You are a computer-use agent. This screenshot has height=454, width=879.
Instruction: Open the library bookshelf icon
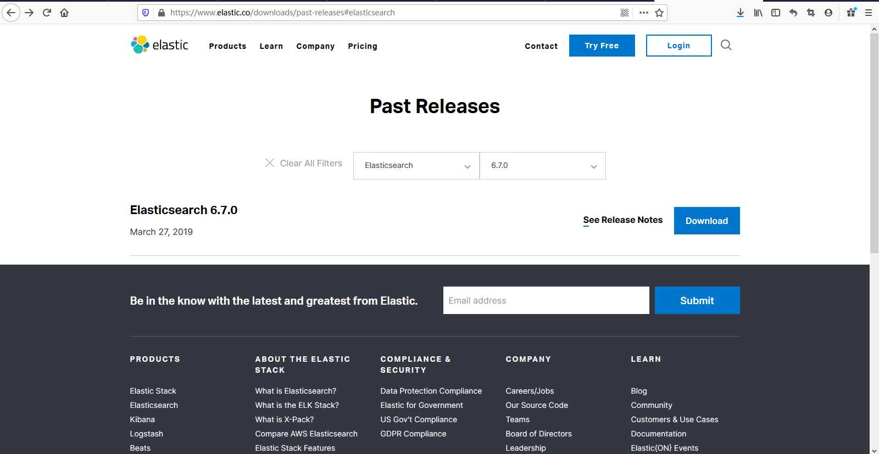[758, 13]
